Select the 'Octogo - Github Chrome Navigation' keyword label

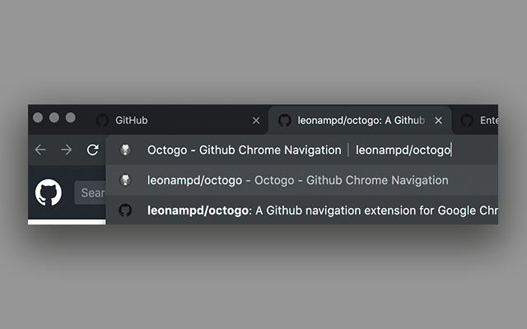245,150
